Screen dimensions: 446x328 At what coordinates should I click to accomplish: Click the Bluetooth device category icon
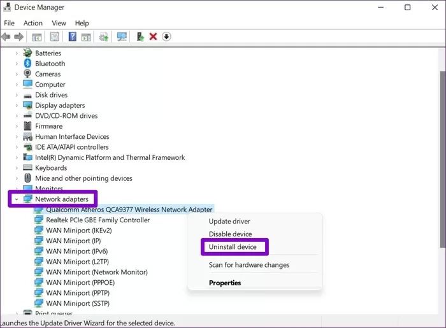point(28,64)
